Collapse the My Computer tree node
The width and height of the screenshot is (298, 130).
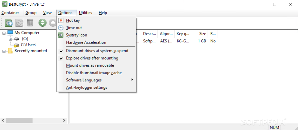click(x=4, y=33)
